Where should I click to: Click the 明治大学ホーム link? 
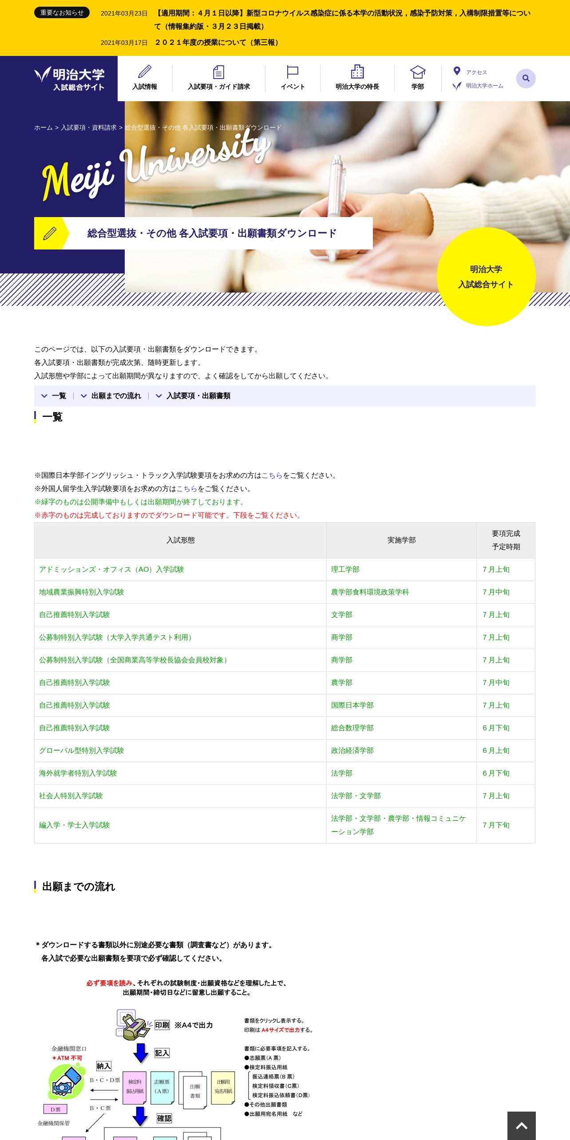pos(484,86)
